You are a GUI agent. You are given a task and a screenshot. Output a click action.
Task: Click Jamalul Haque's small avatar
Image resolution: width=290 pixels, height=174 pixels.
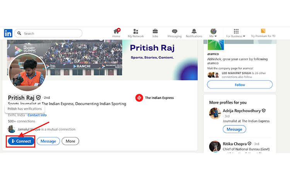coord(12,129)
